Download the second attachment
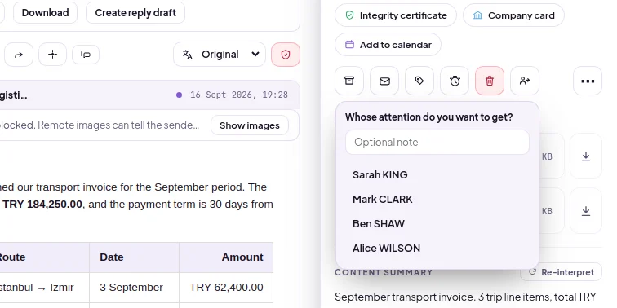 tap(585, 211)
